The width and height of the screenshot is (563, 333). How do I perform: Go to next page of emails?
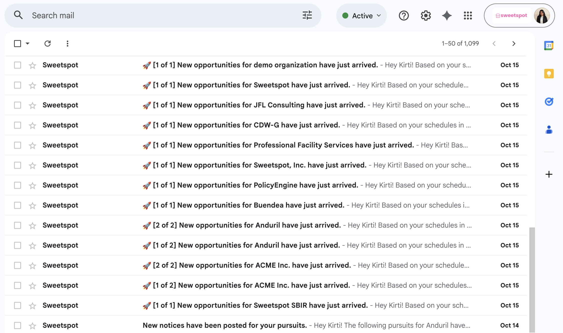point(514,44)
